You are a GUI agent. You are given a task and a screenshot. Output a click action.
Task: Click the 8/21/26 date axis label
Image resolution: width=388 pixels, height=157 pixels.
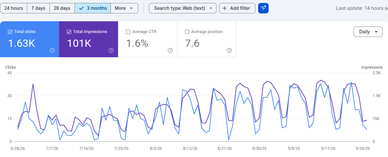click(x=225, y=148)
